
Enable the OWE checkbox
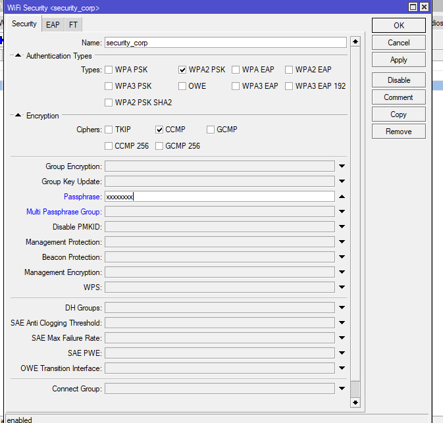182,86
